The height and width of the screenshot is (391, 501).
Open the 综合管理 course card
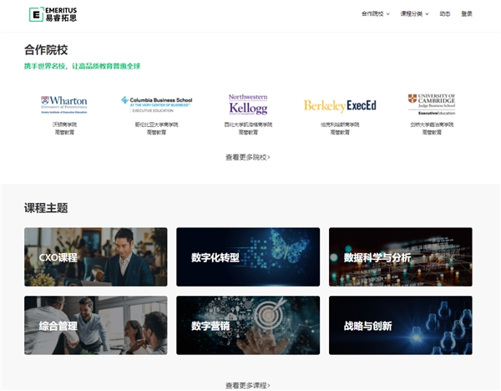pyautogui.click(x=95, y=325)
